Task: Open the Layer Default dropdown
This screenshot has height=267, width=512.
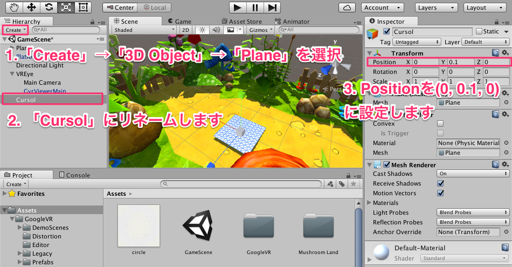Action: (486, 42)
